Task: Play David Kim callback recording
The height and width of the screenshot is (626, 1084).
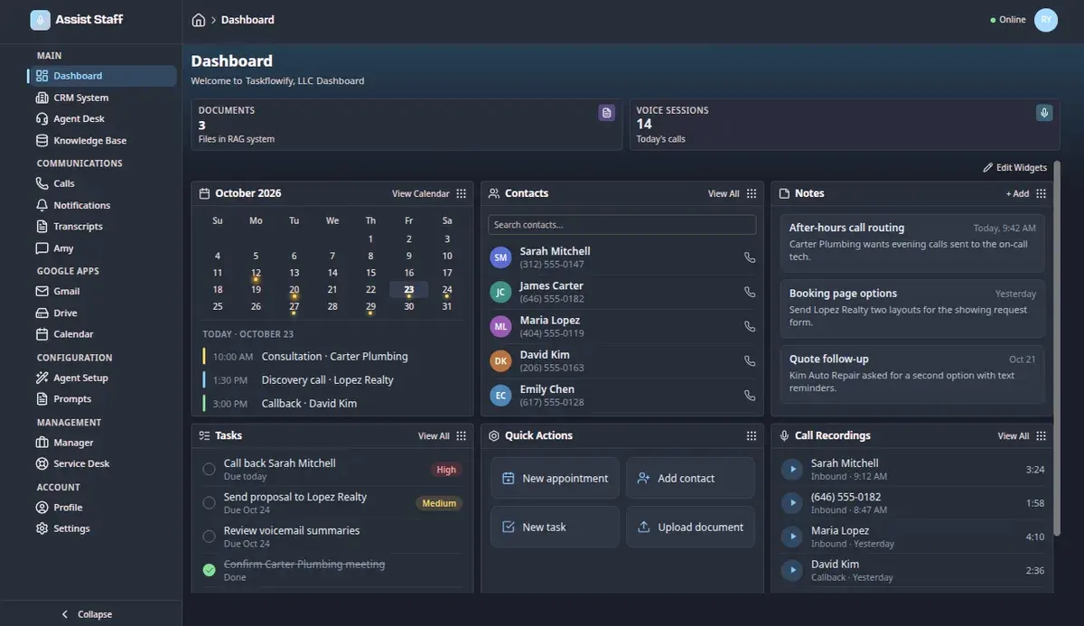Action: pos(792,570)
